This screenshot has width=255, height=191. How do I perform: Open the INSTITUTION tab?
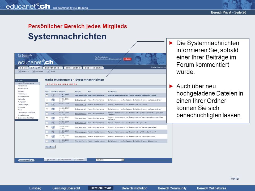(x=53, y=68)
